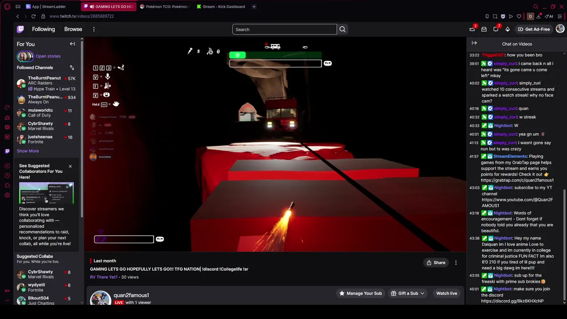Viewport: 567px width, 319px height.
Task: Open justsheenaa Fortnite channel
Action: coord(47,139)
